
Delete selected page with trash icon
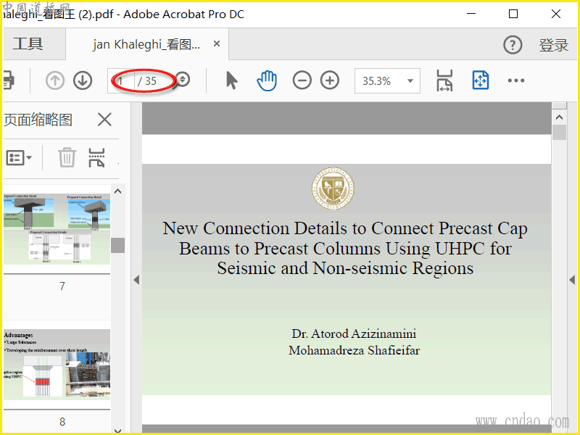[67, 157]
